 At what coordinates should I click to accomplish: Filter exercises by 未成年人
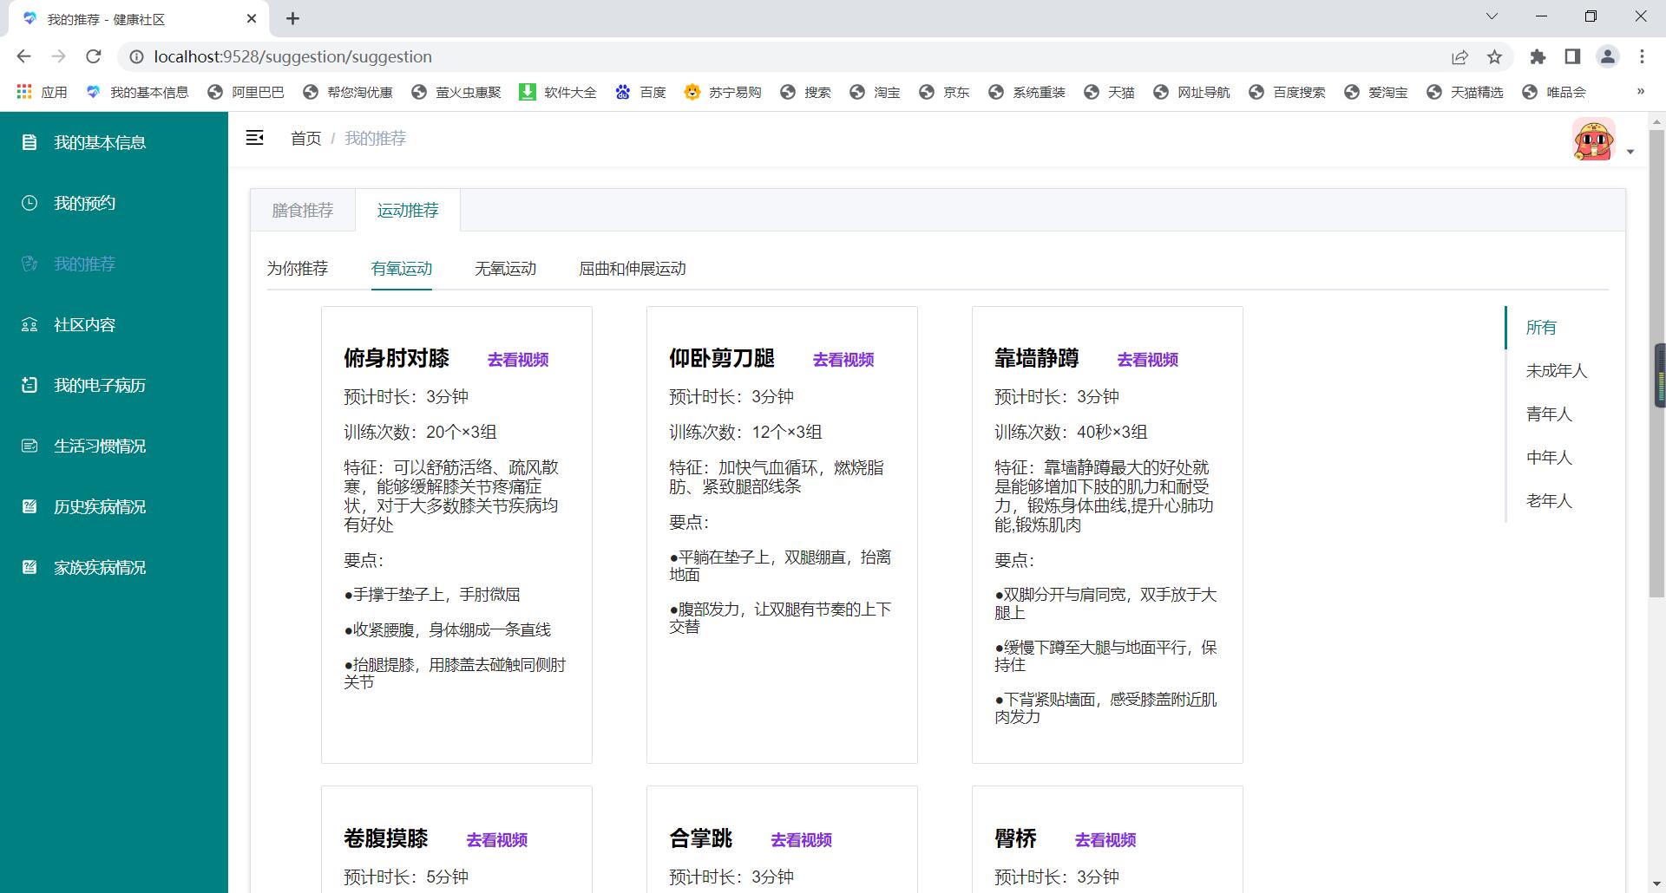[x=1557, y=371]
